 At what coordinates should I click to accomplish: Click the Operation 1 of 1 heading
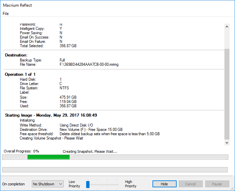(20, 74)
